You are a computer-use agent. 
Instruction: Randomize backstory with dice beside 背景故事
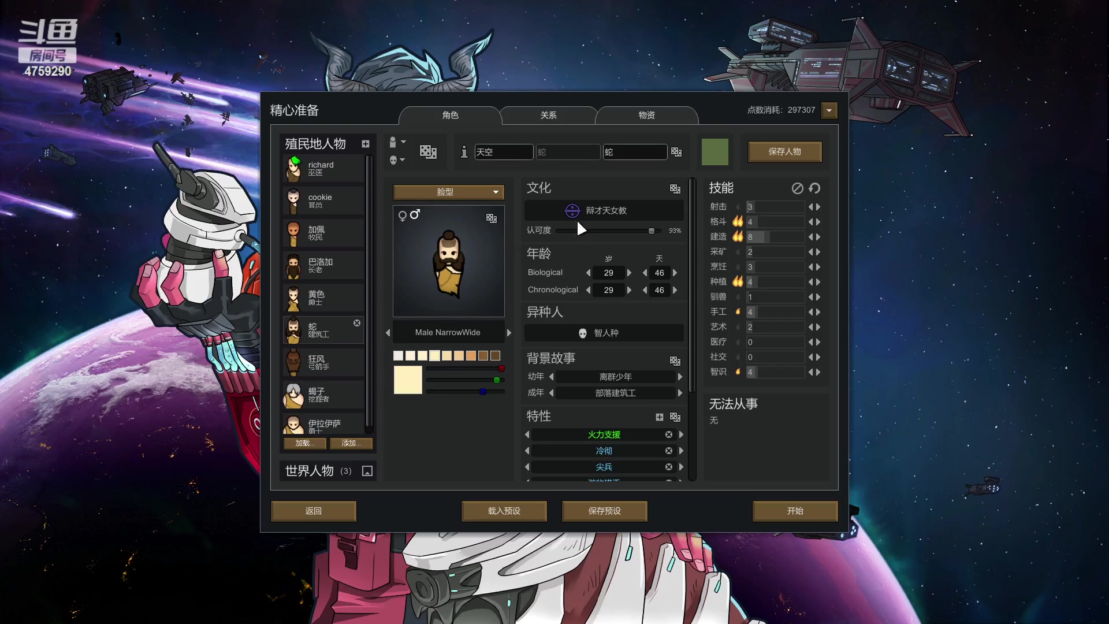click(x=675, y=361)
